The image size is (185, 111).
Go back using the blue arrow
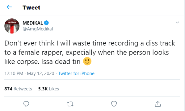(9, 7)
